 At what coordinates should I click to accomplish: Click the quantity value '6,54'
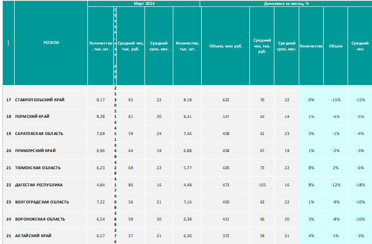[101, 219]
